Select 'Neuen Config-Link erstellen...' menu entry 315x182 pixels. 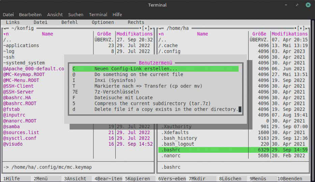155,69
